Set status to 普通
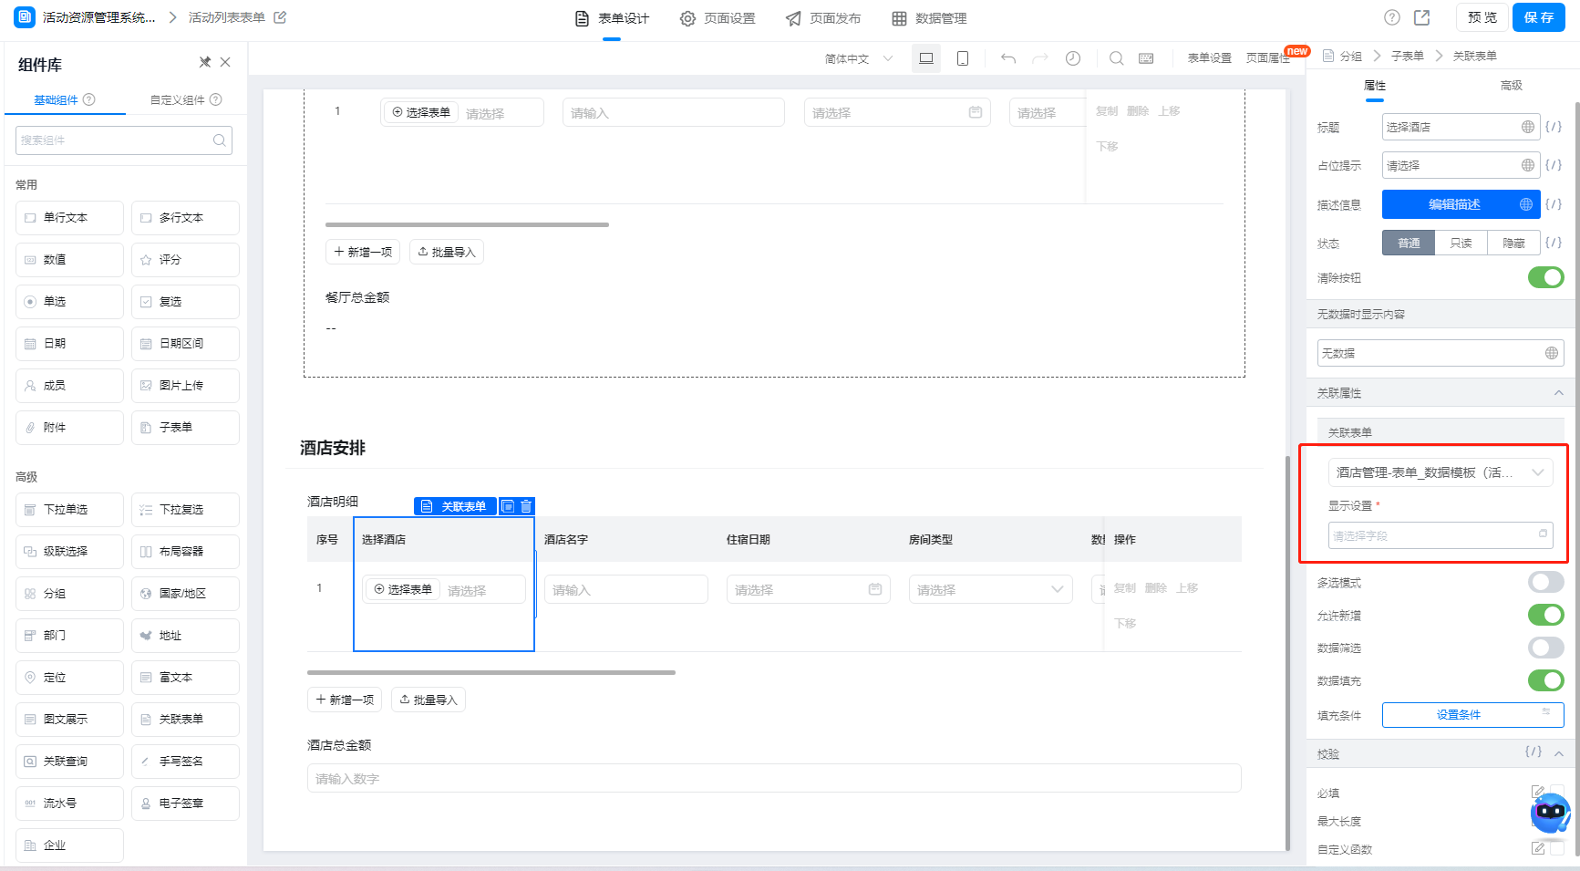Image resolution: width=1580 pixels, height=871 pixels. point(1409,244)
